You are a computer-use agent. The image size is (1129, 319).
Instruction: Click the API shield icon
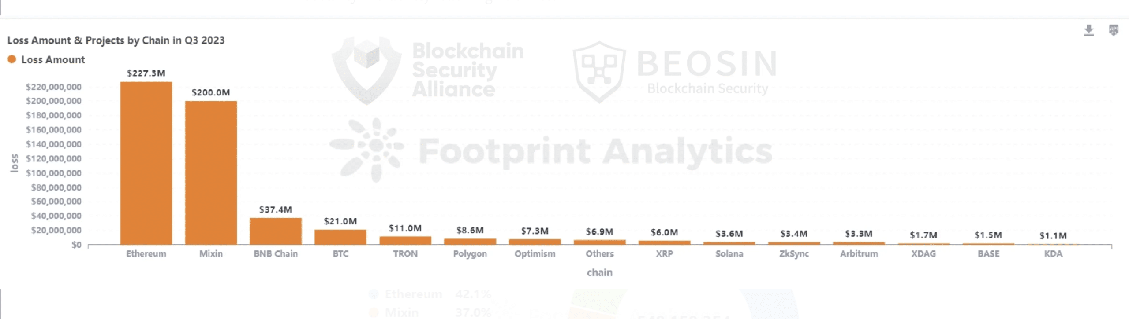point(1113,30)
